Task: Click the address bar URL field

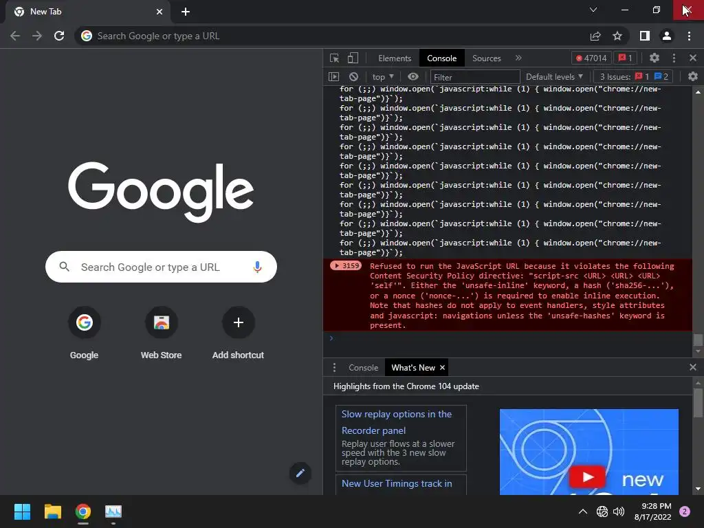Action: pyautogui.click(x=332, y=36)
